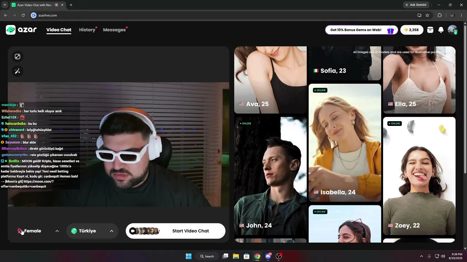
Task: Select the Azar browser tab
Action: [38, 5]
